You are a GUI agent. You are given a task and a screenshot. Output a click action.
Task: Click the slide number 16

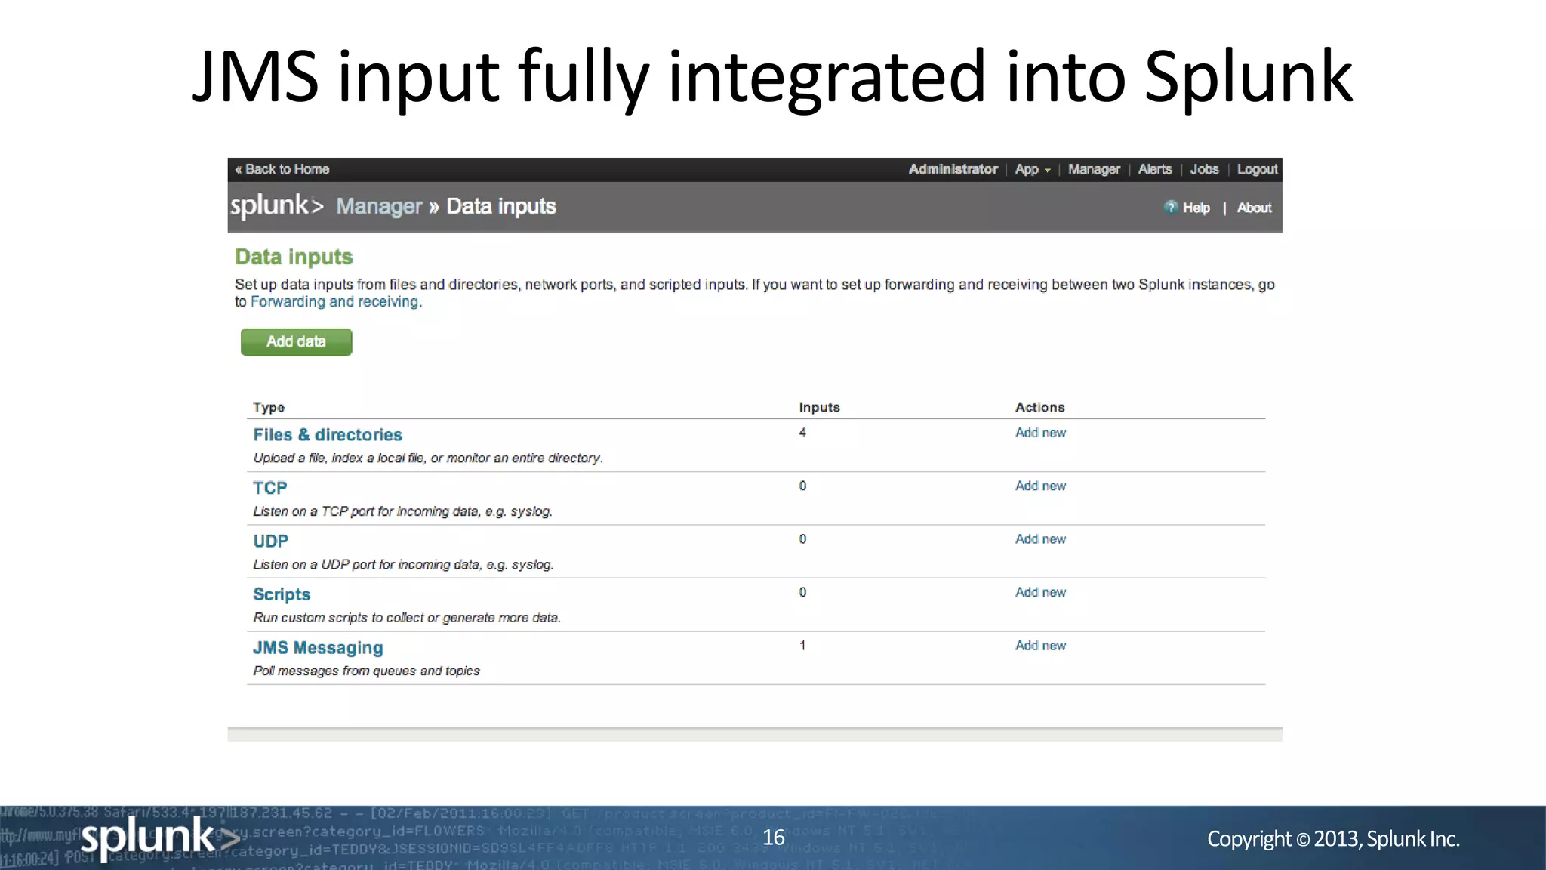pyautogui.click(x=774, y=838)
